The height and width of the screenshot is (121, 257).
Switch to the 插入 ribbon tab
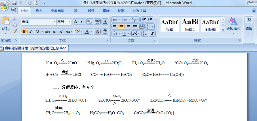39,11
